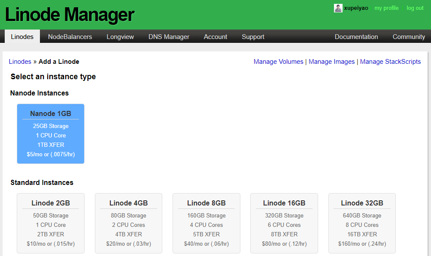
Task: Click the 160GB Storage text
Action: [x=206, y=215]
